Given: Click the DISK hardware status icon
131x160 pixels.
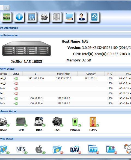Looking at the screenshot, I should click(x=40, y=122).
